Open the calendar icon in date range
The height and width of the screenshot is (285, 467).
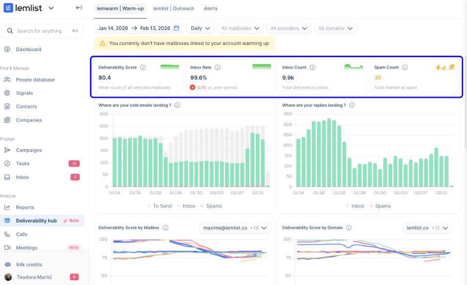click(x=176, y=28)
